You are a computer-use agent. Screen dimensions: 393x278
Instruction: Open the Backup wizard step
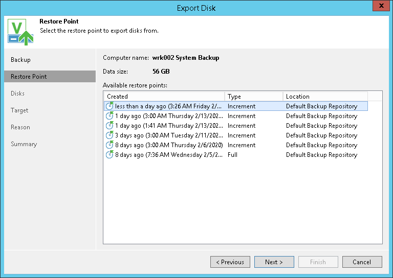pyautogui.click(x=20, y=60)
